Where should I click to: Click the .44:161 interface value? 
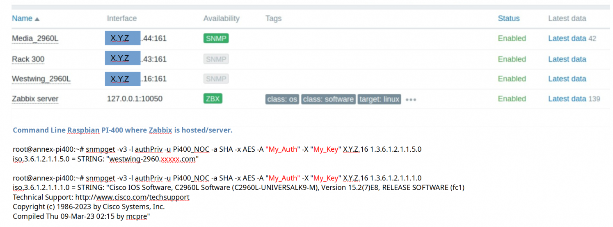[x=154, y=38]
